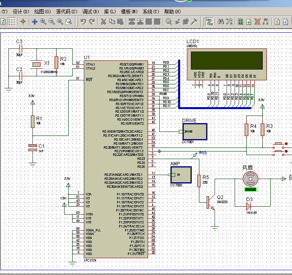
Task: Click the CCT001 label under DRIVE
Action: [x=188, y=142]
